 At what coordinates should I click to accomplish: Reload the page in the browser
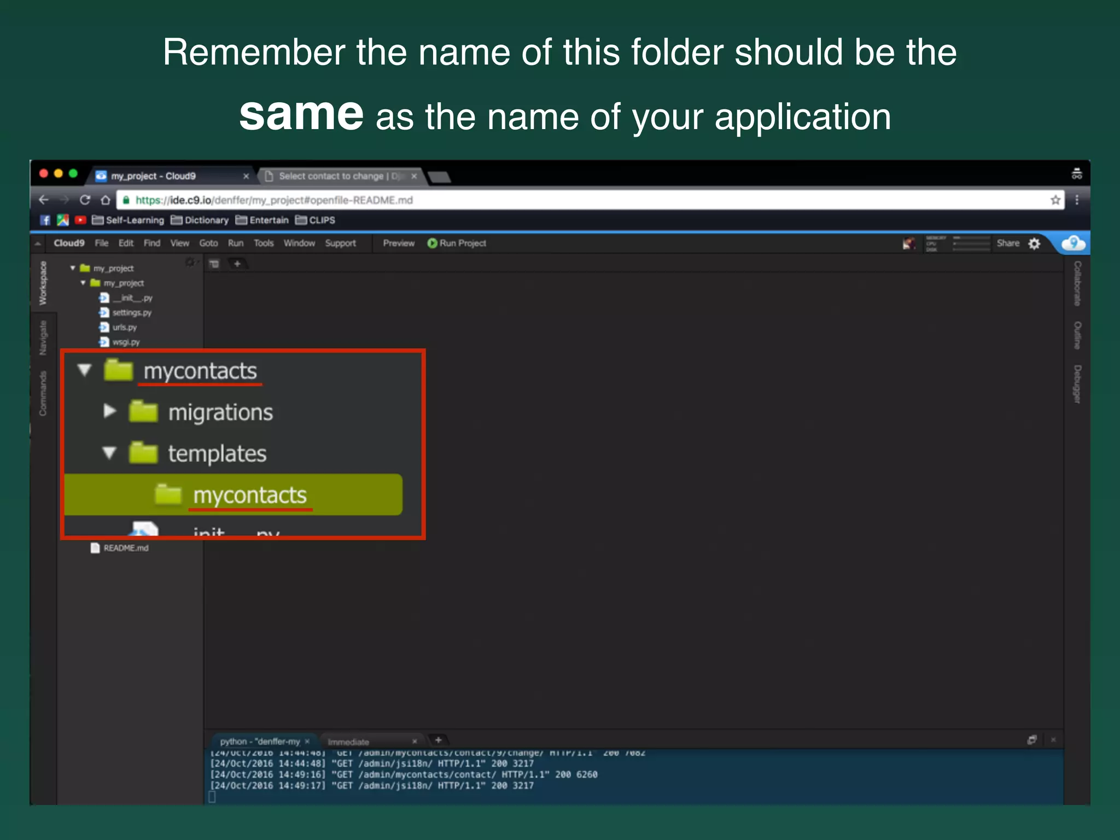[85, 200]
